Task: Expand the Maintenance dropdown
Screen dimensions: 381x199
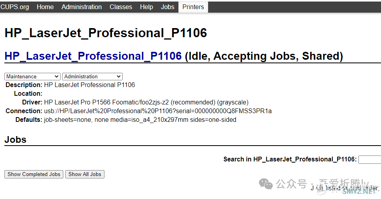Action: point(32,76)
